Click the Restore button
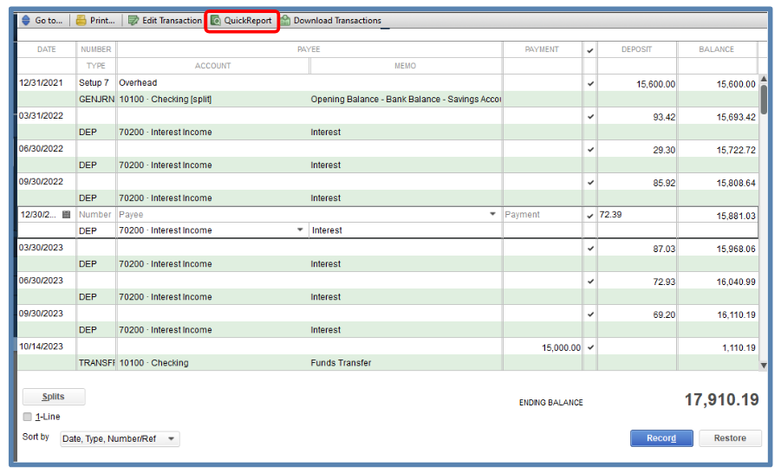The image size is (781, 473). click(x=730, y=438)
